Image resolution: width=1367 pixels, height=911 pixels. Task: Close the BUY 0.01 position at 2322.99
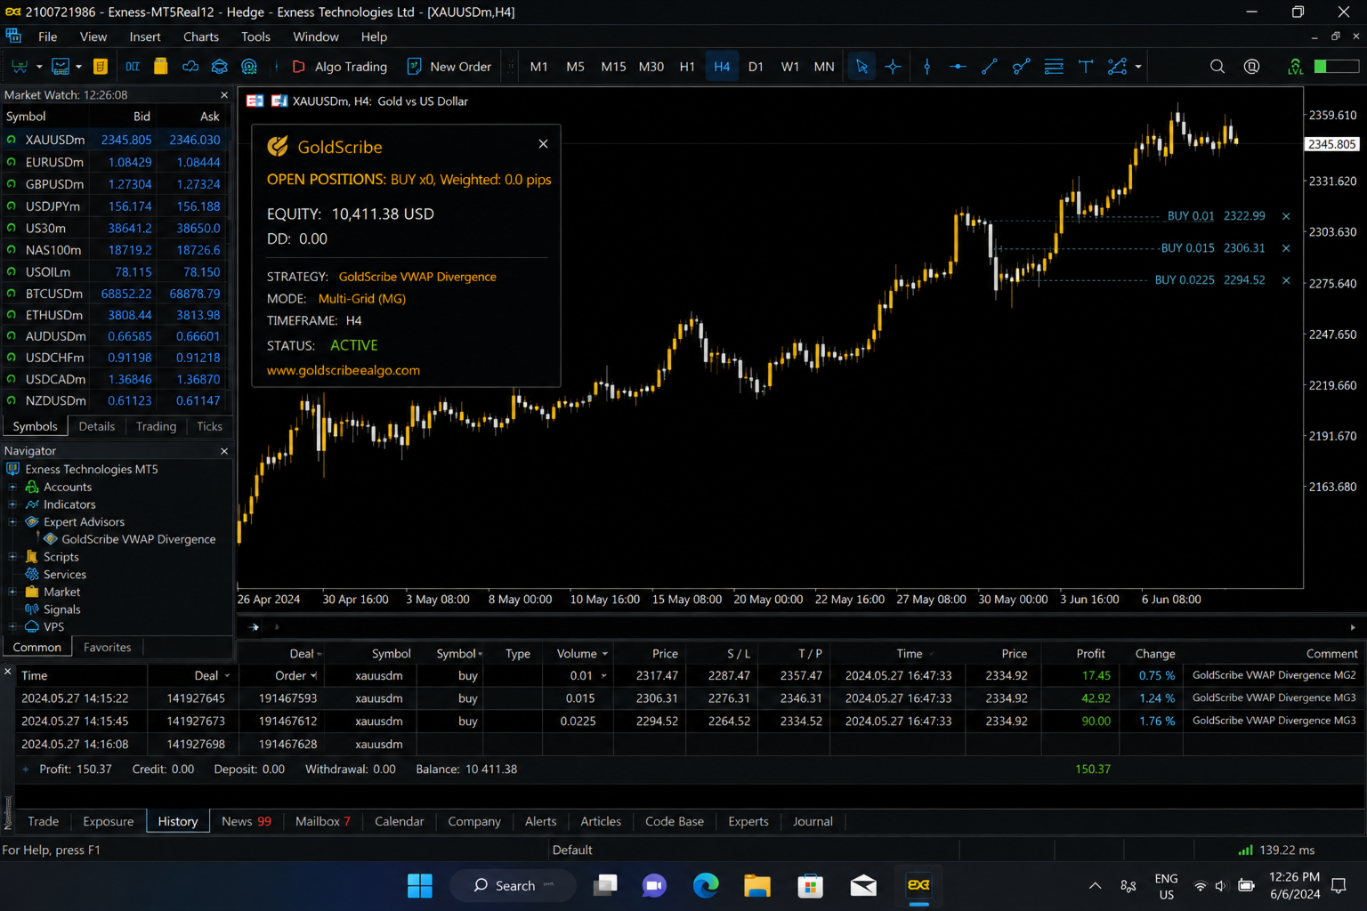(1286, 216)
